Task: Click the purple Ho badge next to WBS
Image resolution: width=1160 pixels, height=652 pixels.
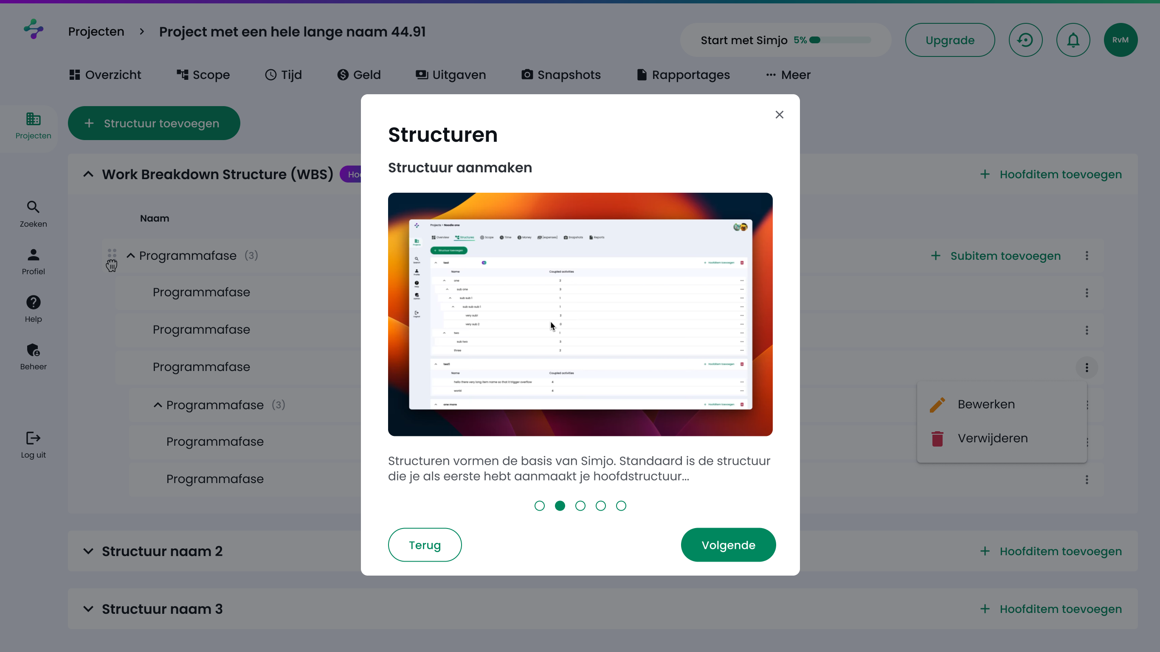Action: tap(351, 174)
